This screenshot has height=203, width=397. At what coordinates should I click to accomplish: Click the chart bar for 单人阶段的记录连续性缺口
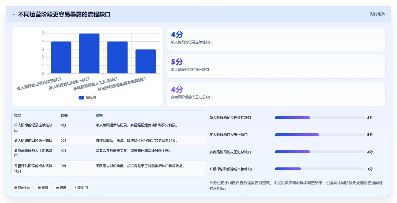click(x=61, y=57)
